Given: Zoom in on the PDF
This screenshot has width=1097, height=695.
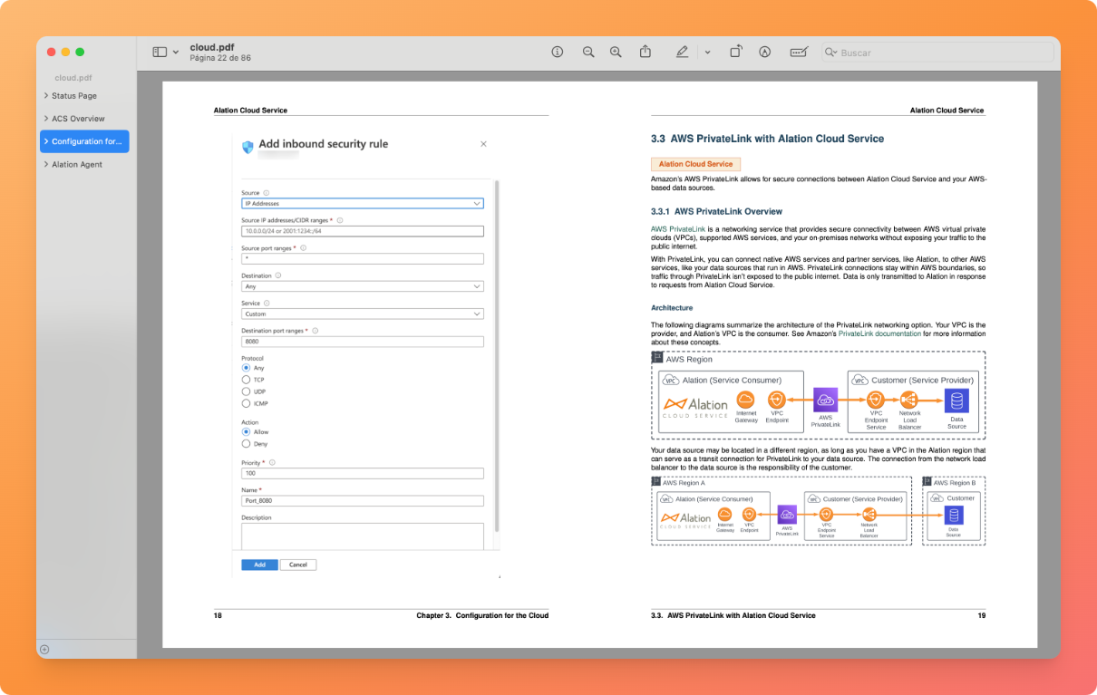Looking at the screenshot, I should [616, 53].
